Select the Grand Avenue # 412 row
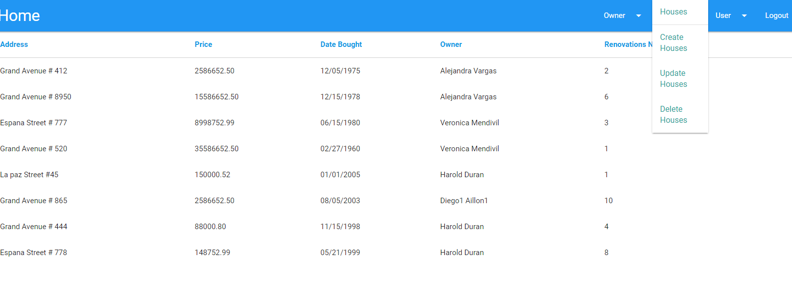The image size is (792, 301). click(396, 71)
